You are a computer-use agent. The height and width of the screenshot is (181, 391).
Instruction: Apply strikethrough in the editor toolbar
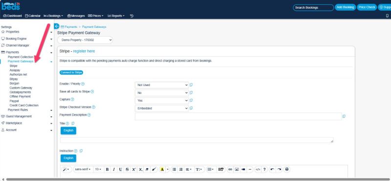[127, 169]
